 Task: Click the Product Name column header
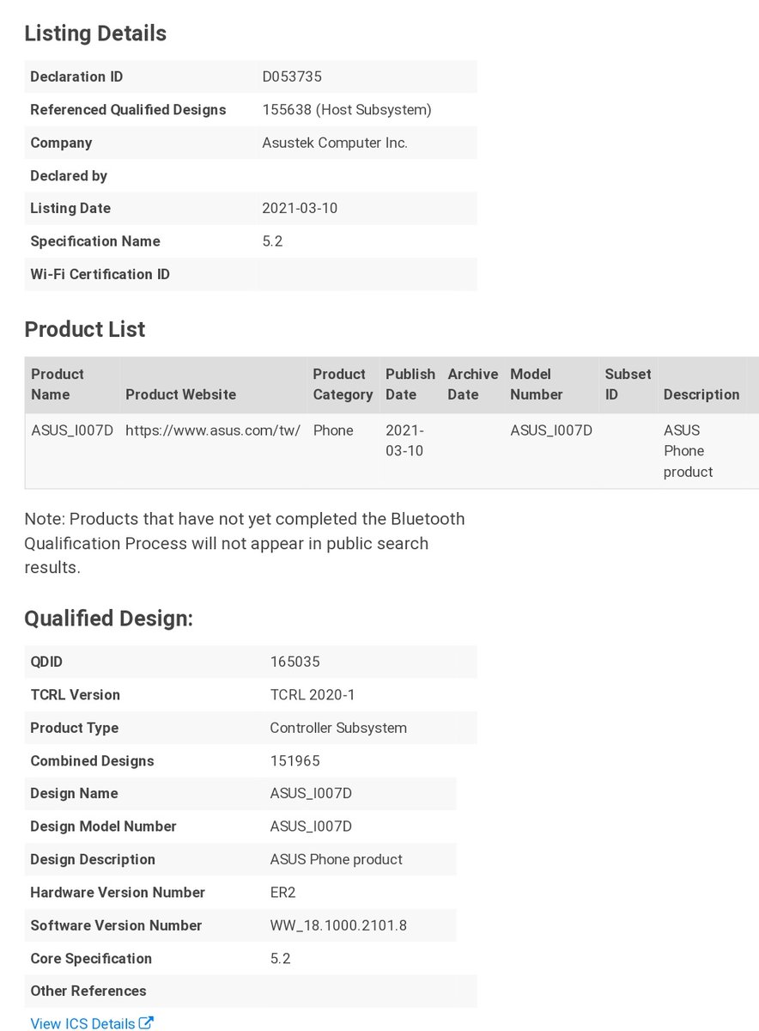(x=58, y=384)
